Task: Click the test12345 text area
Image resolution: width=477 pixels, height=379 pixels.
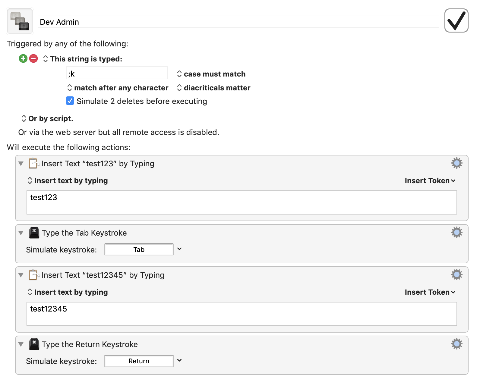Action: click(242, 314)
